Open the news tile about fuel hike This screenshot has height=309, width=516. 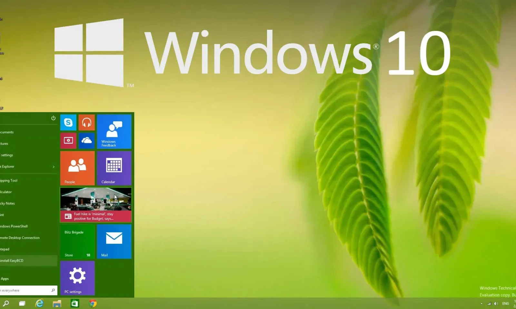point(96,205)
